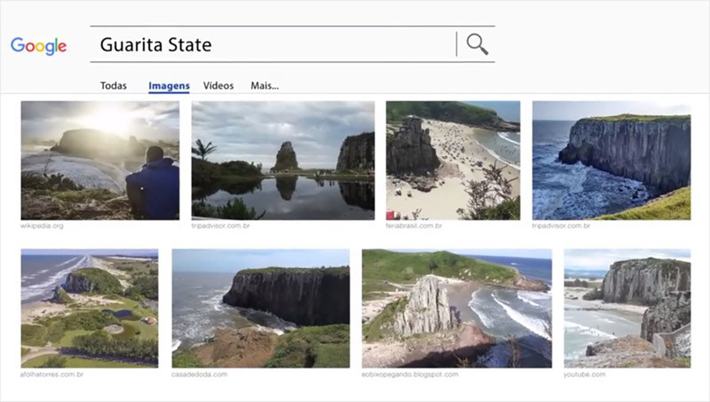Expand the Mais... menu
Viewport: 710px width, 402px height.
point(264,86)
